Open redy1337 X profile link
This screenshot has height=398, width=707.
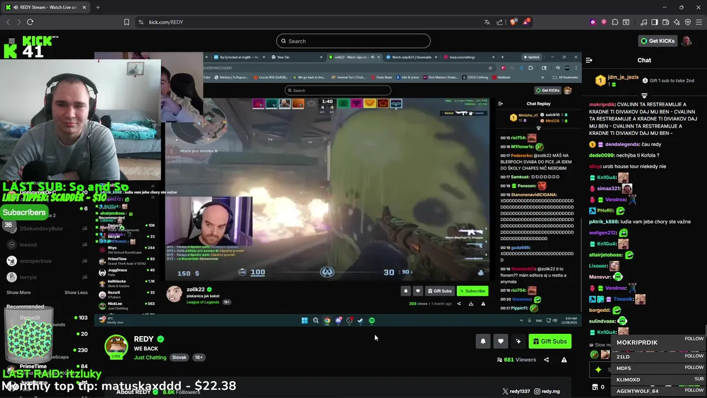tap(515, 391)
